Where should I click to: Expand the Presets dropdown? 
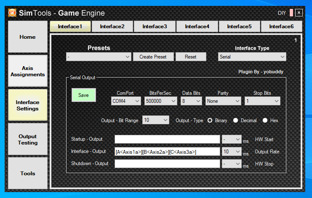[99, 57]
